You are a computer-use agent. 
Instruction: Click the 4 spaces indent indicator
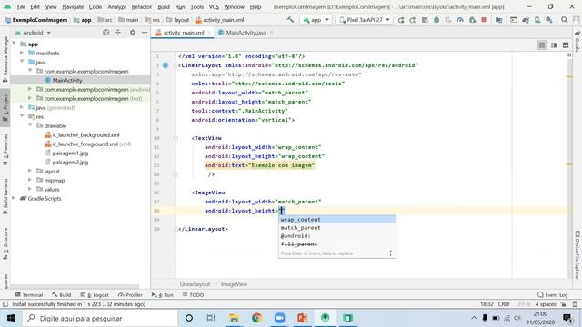click(546, 304)
